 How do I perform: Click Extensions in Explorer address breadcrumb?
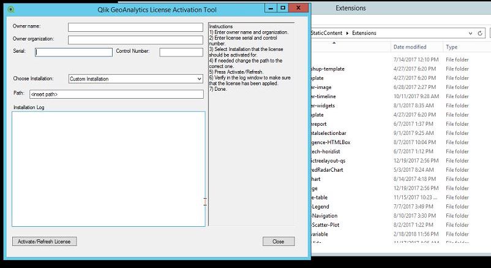click(364, 33)
